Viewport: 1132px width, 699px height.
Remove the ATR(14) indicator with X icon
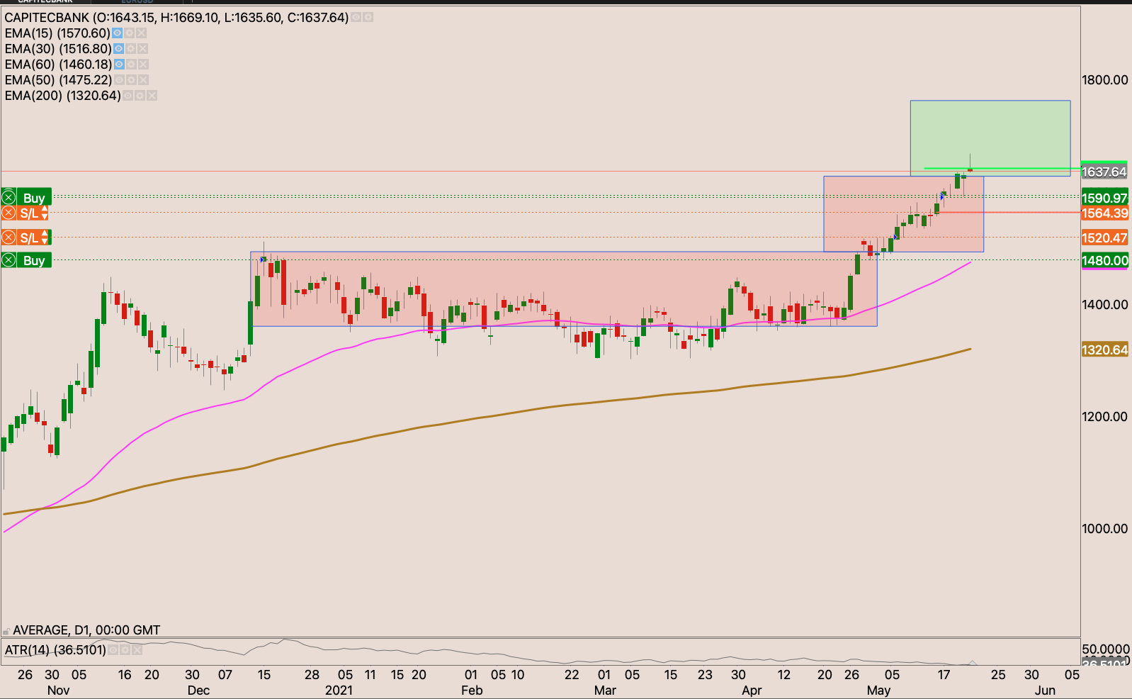coord(137,650)
